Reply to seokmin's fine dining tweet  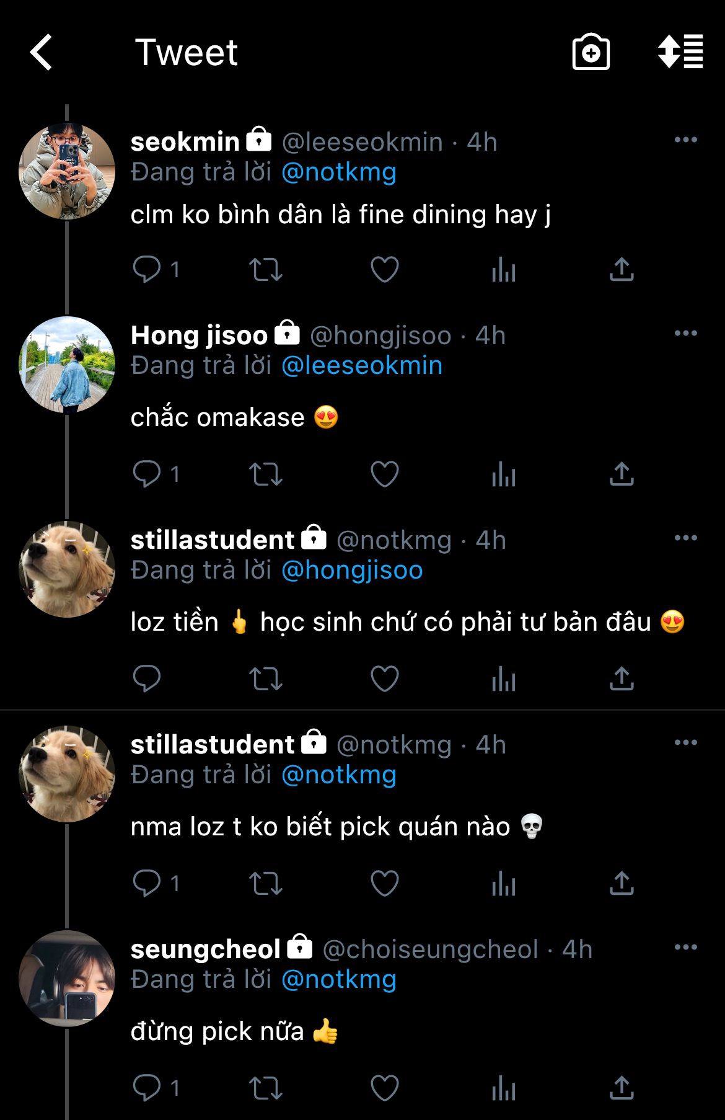[x=147, y=270]
